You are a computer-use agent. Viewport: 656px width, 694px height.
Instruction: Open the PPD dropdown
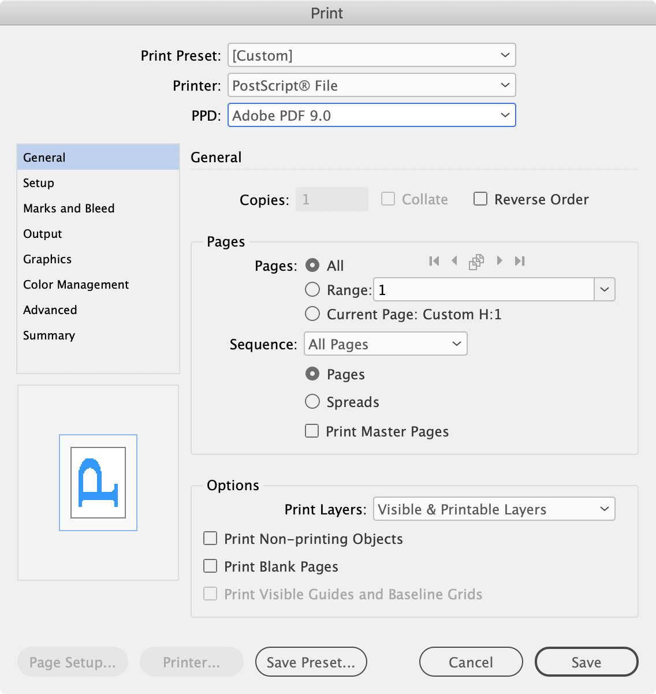pyautogui.click(x=371, y=115)
